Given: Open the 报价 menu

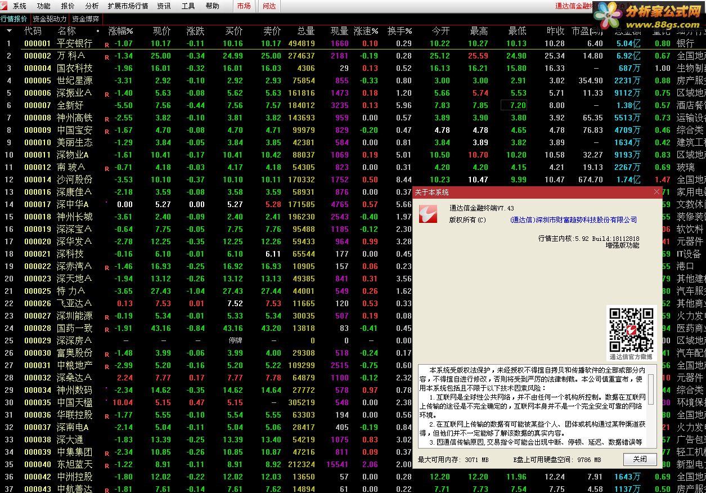Looking at the screenshot, I should click(68, 6).
